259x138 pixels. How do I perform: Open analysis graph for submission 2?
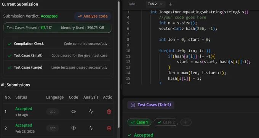point(91,128)
